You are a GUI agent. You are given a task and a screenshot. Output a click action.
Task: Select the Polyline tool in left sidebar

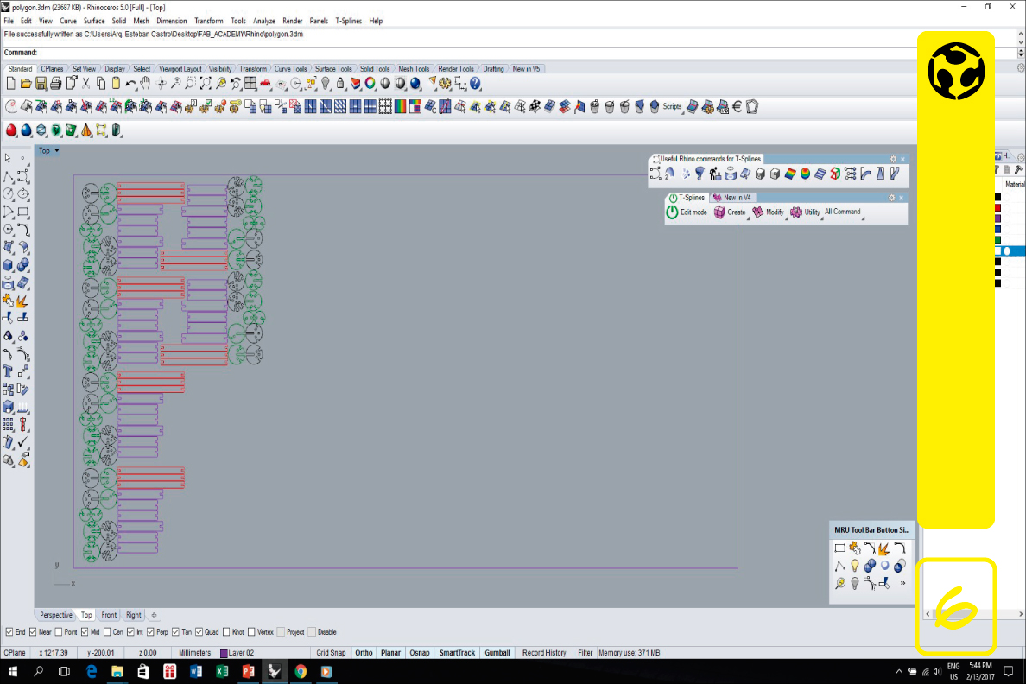(8, 176)
